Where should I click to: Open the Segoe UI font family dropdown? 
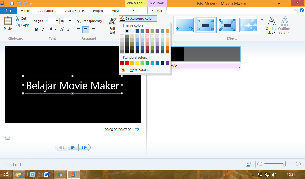point(57,21)
